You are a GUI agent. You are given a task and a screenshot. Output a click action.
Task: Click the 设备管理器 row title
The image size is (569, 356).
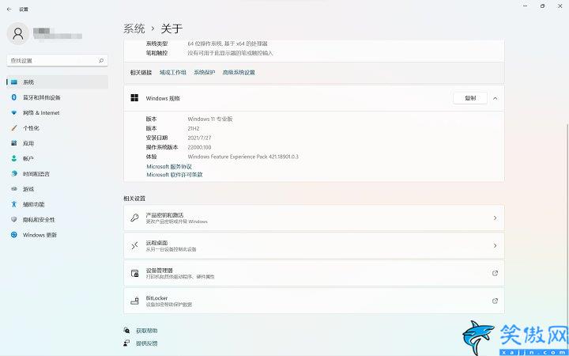(x=160, y=271)
